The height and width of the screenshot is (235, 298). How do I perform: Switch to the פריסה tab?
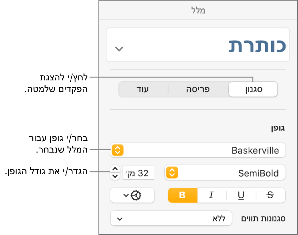click(x=198, y=90)
